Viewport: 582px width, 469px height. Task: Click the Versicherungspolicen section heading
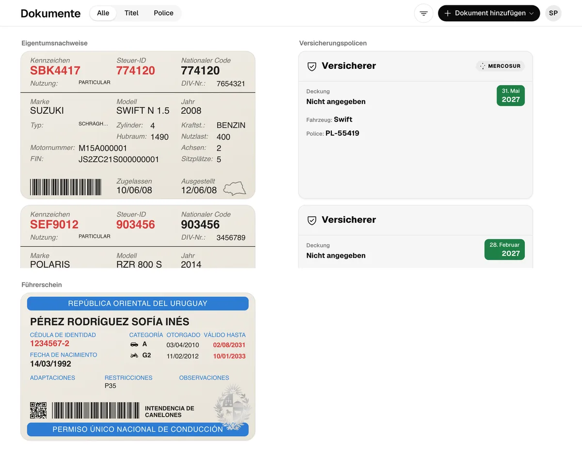pos(333,43)
